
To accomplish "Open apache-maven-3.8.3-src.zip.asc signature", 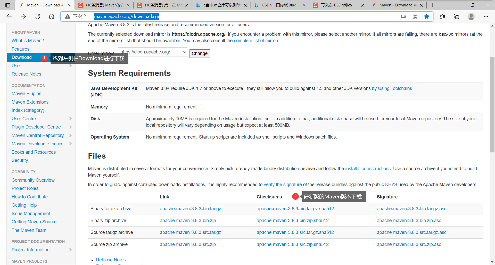I will [x=409, y=244].
